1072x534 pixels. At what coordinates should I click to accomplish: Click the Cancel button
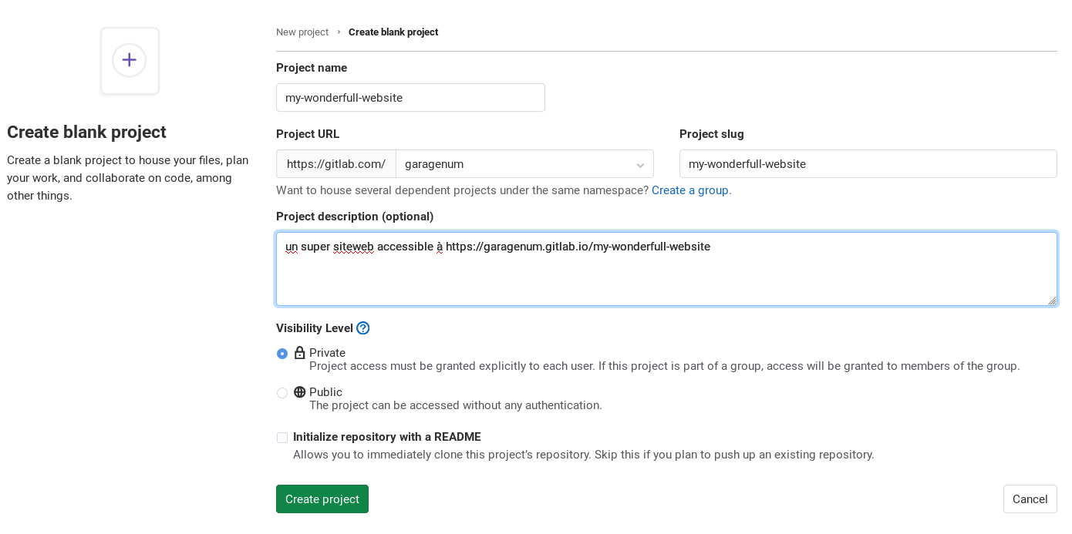(1030, 499)
